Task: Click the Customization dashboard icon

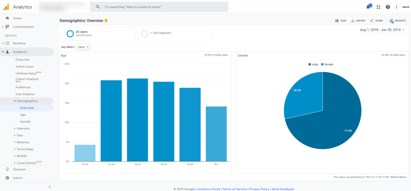Action: [x=7, y=27]
